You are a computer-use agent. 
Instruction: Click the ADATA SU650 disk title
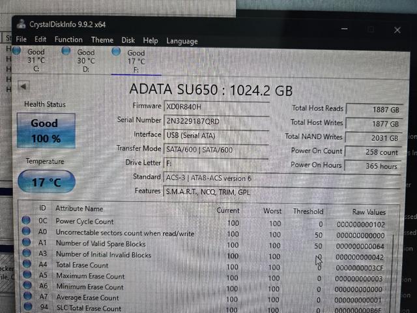coord(211,90)
